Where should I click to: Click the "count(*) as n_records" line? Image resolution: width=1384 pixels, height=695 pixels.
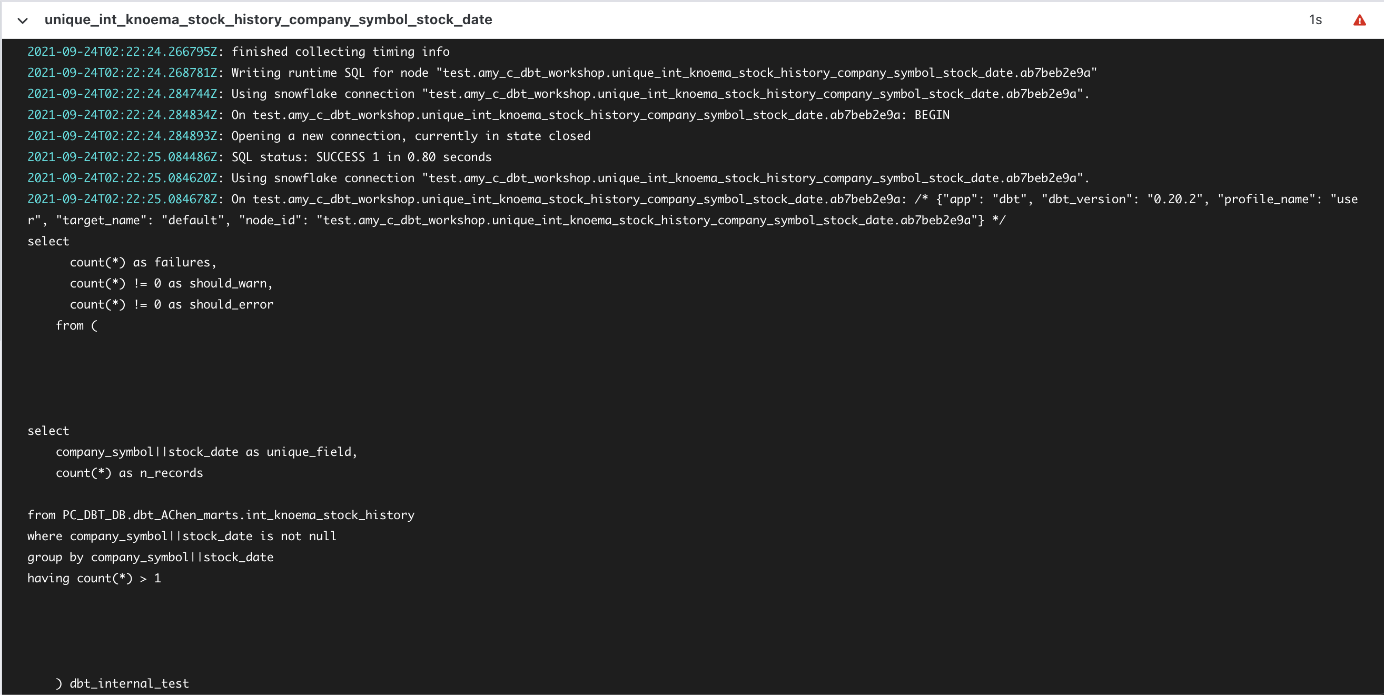pyautogui.click(x=130, y=473)
